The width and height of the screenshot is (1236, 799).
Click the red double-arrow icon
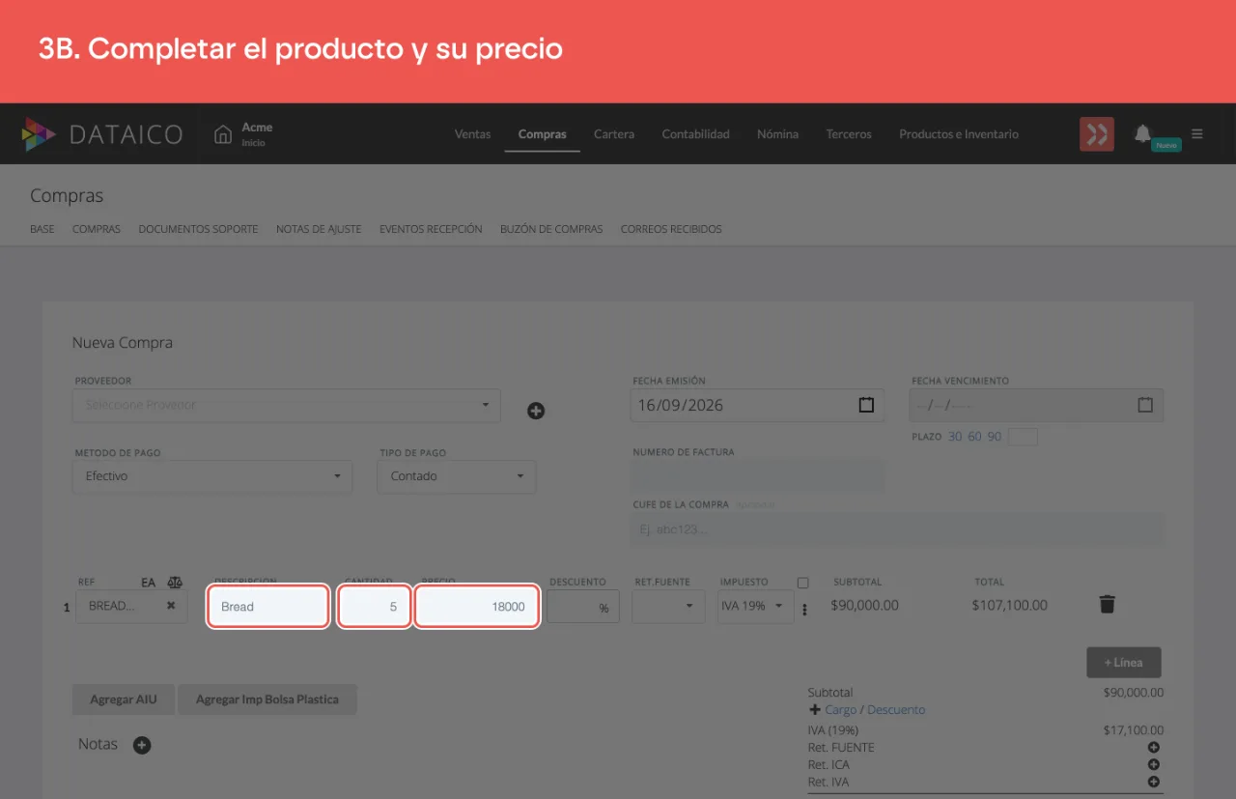click(1097, 134)
